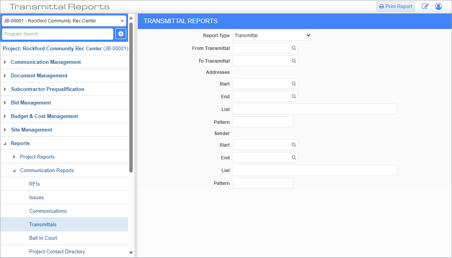Click inside the Program Search field
The width and height of the screenshot is (452, 258).
point(57,34)
